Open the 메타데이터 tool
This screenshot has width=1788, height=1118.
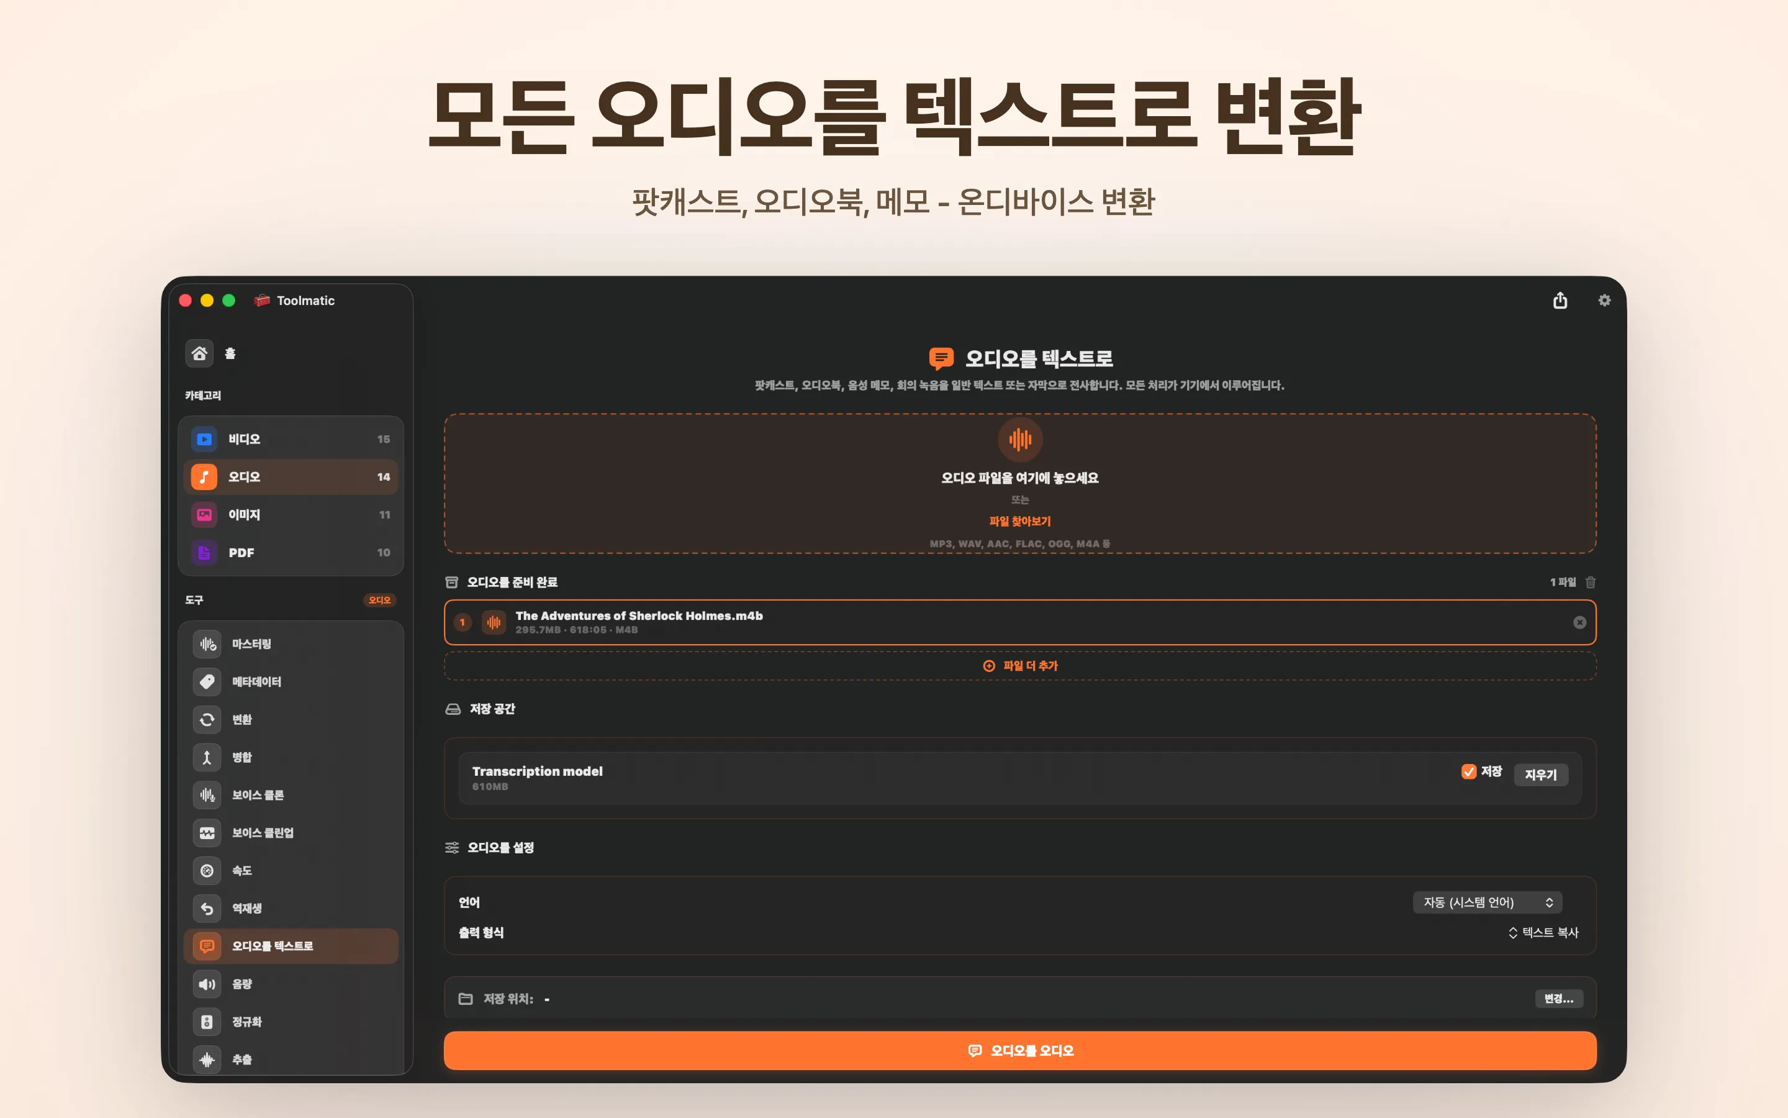tap(291, 682)
